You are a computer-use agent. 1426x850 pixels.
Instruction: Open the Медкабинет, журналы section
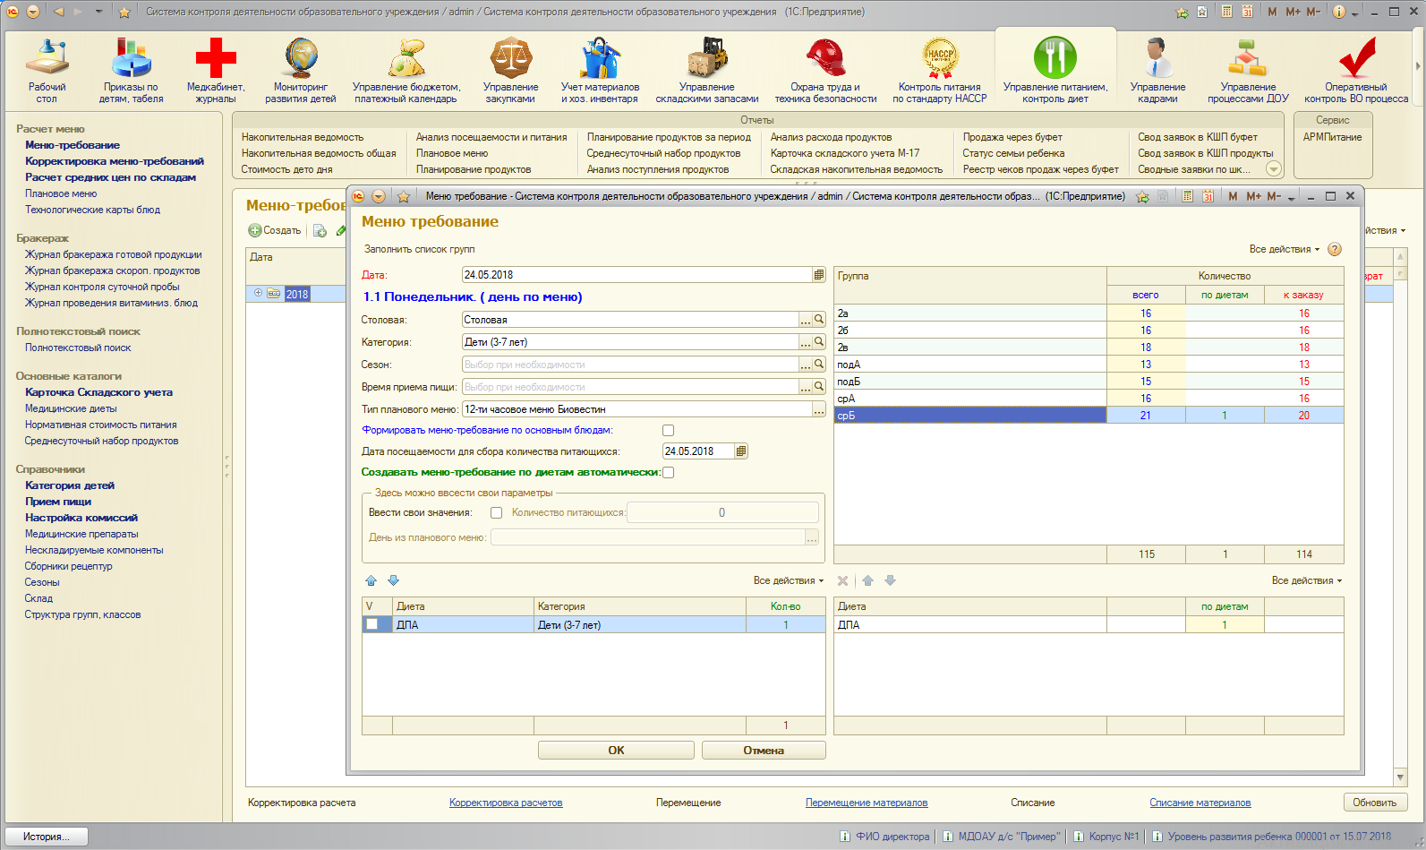216,71
